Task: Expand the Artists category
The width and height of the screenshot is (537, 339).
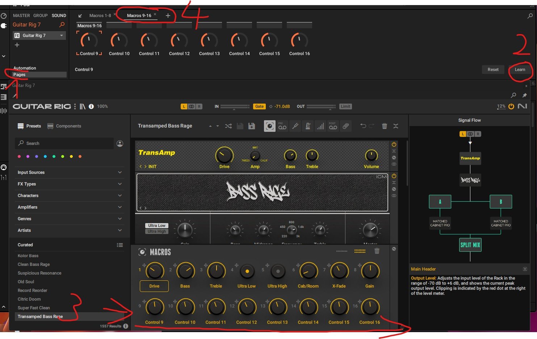Action: coord(70,230)
